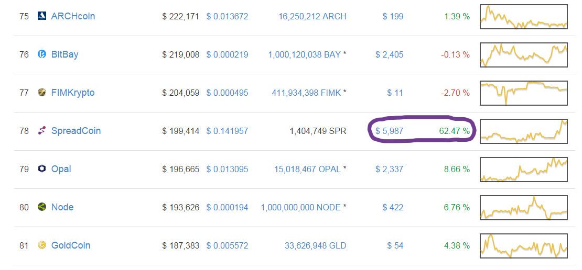Image resolution: width=582 pixels, height=270 pixels.
Task: Click supply 1,404,749 SPR
Action: click(x=318, y=131)
